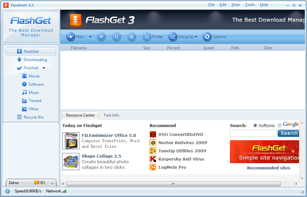The height and width of the screenshot is (197, 307).
Task: Select the Downloading category
Action: (x=32, y=60)
